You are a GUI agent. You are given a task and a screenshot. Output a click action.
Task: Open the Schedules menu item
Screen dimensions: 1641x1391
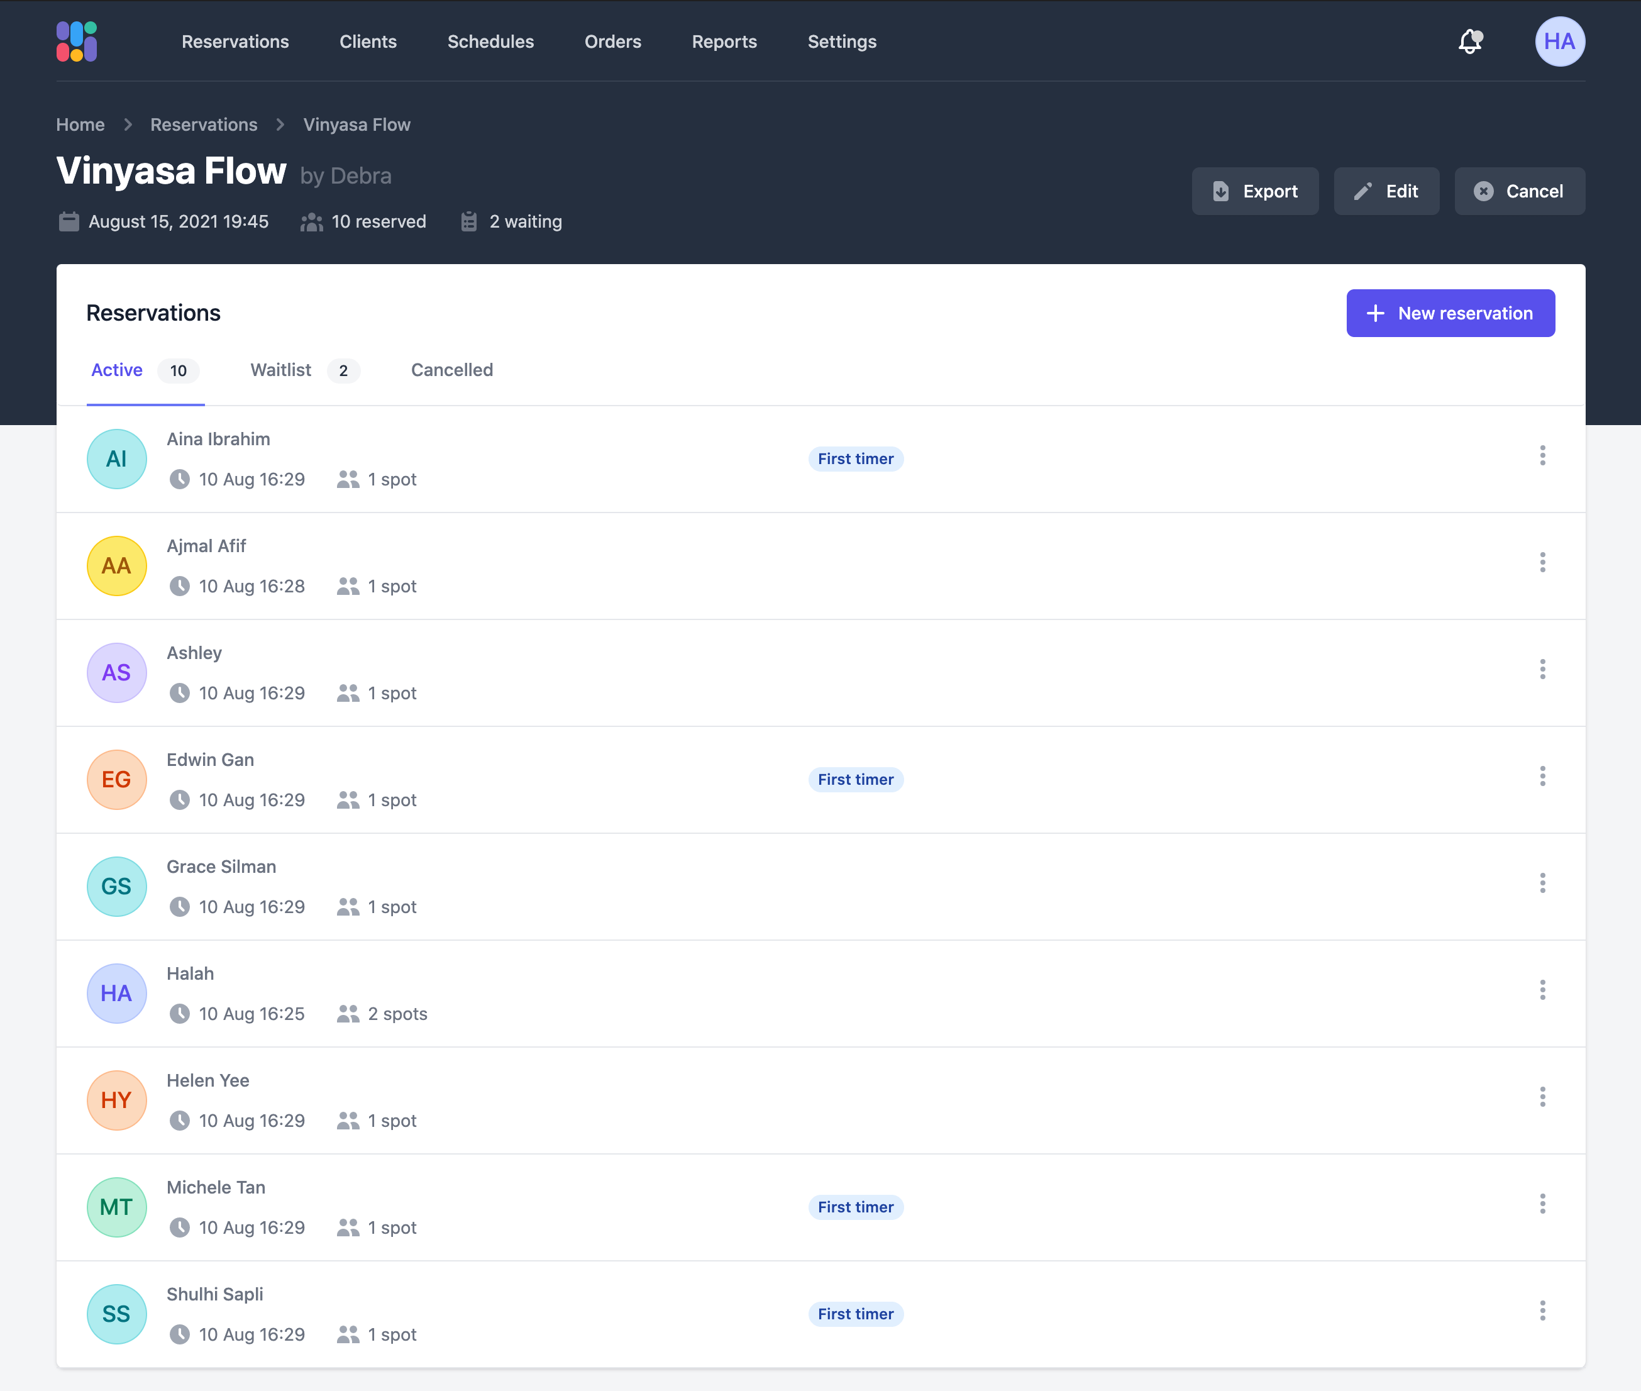(x=490, y=42)
